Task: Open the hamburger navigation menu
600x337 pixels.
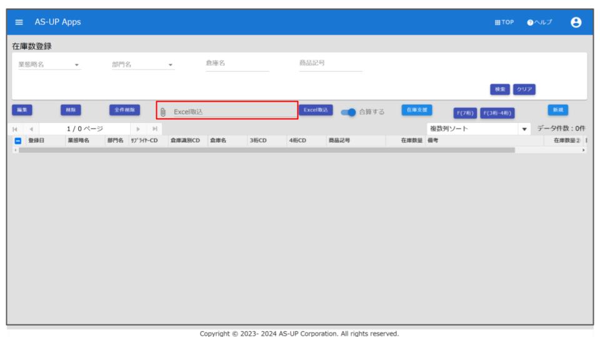Action: coord(19,22)
